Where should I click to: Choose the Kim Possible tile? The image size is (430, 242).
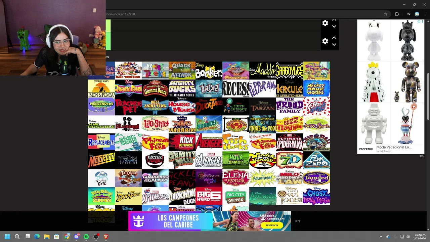[101, 125]
